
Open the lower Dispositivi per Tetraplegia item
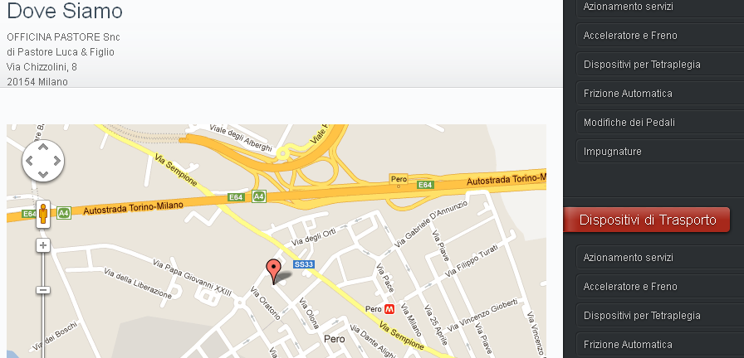(x=660, y=316)
